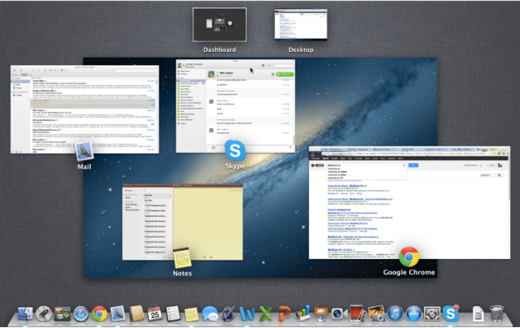This screenshot has height=328, width=520.
Task: Launch Launchpad rocket icon in dock
Action: (x=44, y=313)
